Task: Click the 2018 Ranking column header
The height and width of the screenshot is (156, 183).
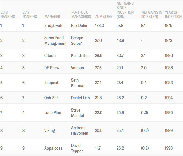Action: 8,15
